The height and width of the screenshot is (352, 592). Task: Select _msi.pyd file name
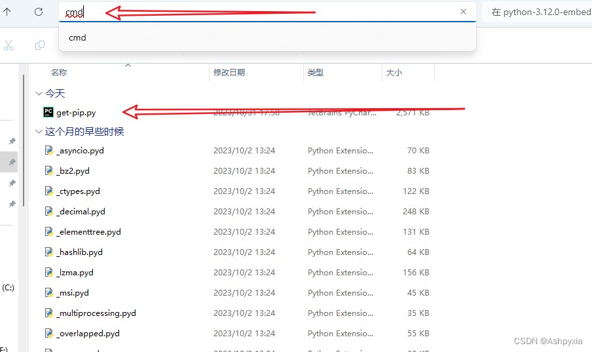[73, 293]
